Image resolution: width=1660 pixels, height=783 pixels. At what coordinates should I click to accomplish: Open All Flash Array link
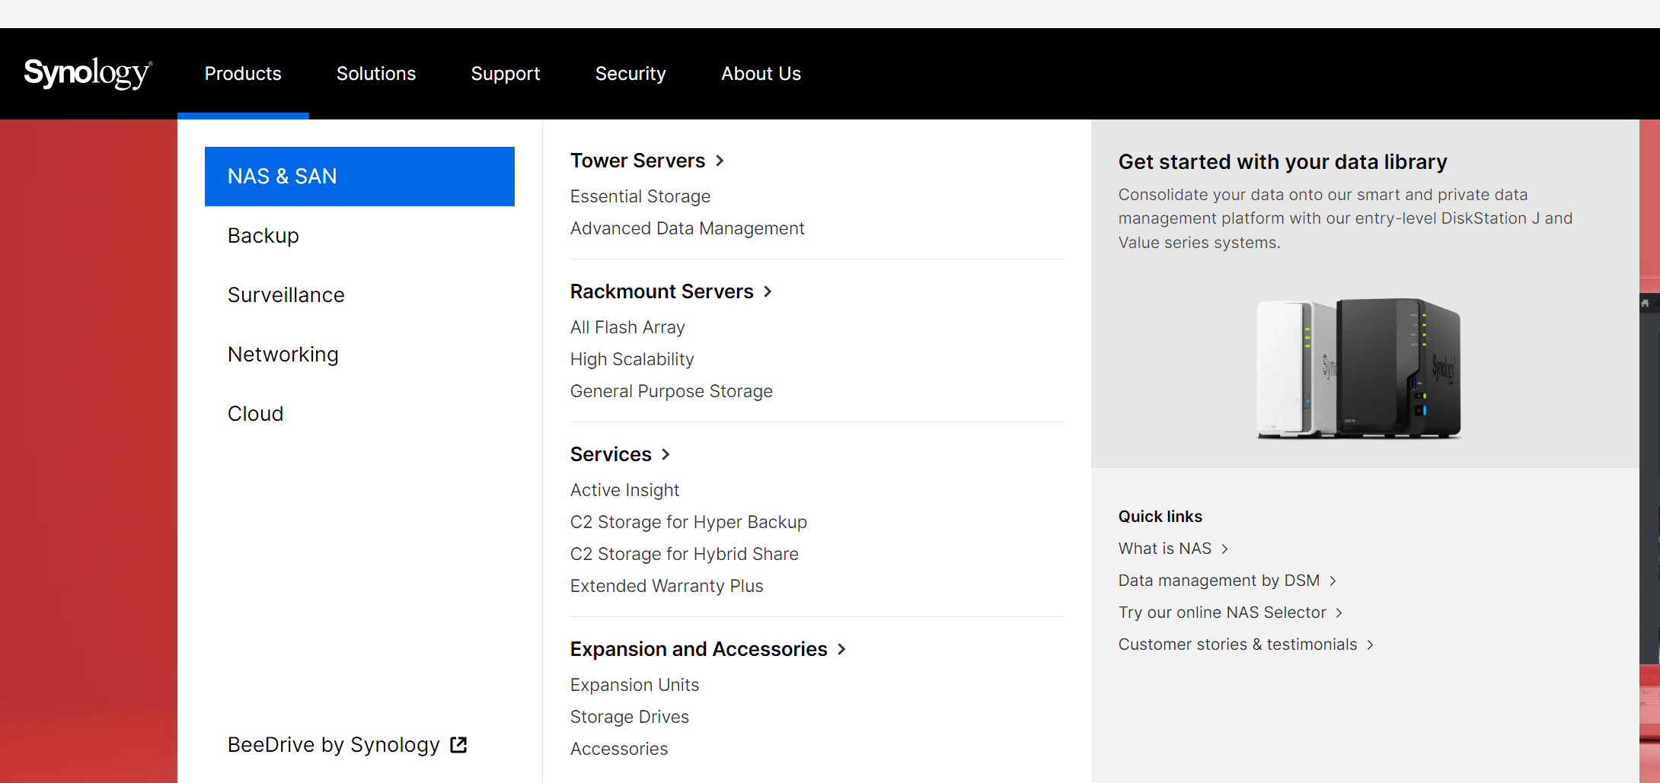[628, 327]
